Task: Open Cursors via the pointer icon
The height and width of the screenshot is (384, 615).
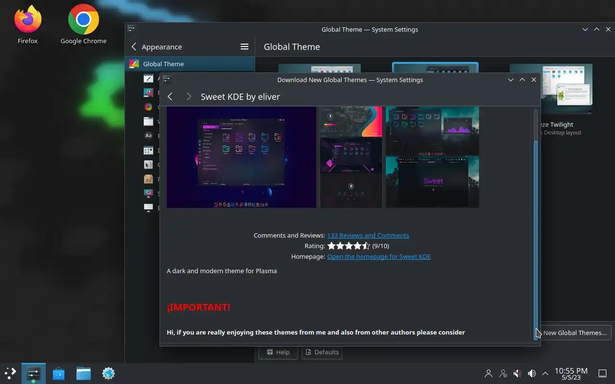Action: pyautogui.click(x=148, y=165)
